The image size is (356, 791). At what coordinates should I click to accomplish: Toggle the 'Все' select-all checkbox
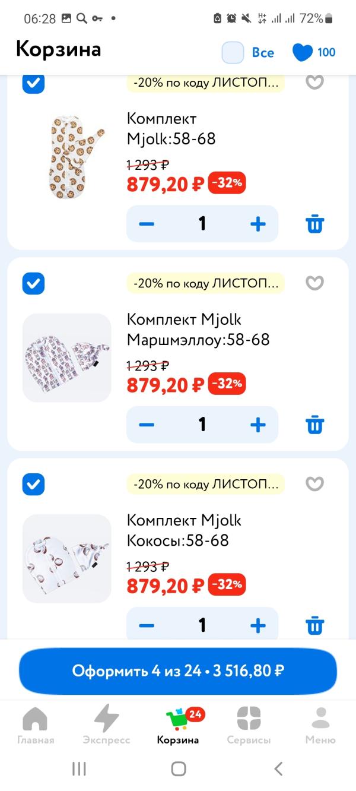(233, 52)
